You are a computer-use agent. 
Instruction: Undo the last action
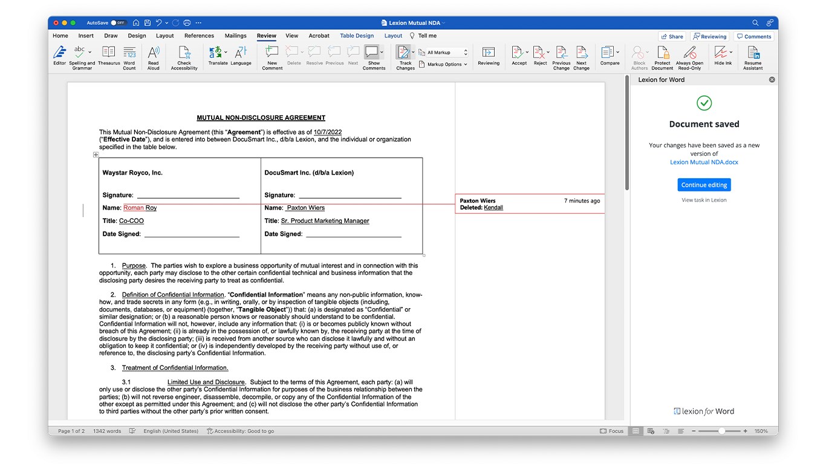[158, 23]
